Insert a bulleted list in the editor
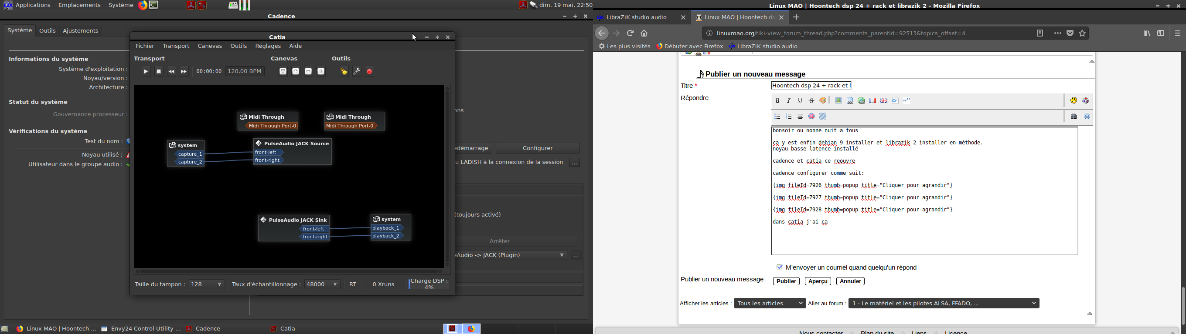The height and width of the screenshot is (334, 1186). coord(777,117)
